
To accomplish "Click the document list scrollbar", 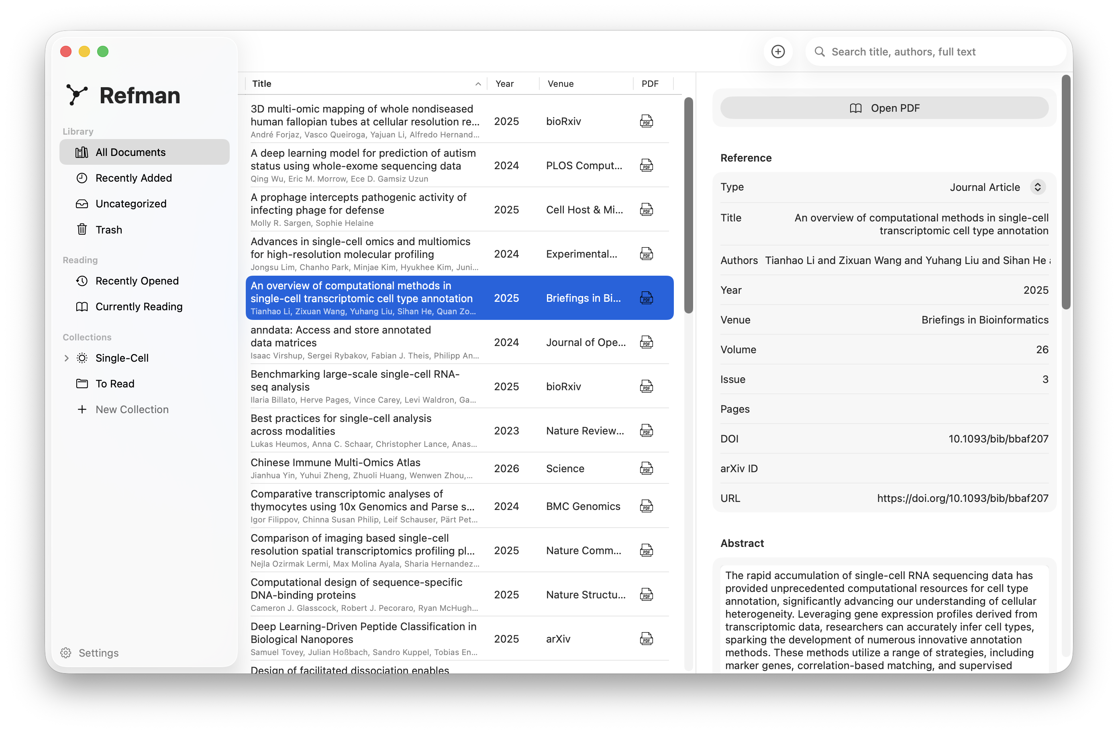I will [x=688, y=205].
